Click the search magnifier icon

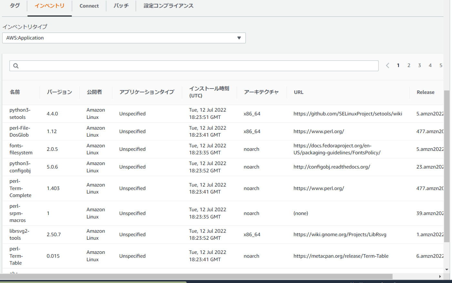pos(16,66)
